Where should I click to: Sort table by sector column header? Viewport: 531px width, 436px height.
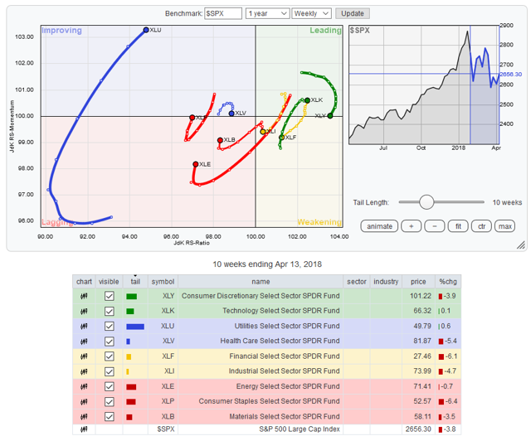pos(356,282)
